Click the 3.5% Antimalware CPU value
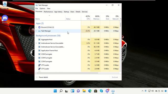Viewport: 168px width, 94px height. [x=88, y=43]
